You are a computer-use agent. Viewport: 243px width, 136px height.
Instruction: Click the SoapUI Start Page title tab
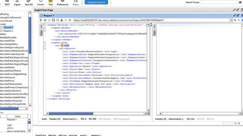tap(44, 10)
